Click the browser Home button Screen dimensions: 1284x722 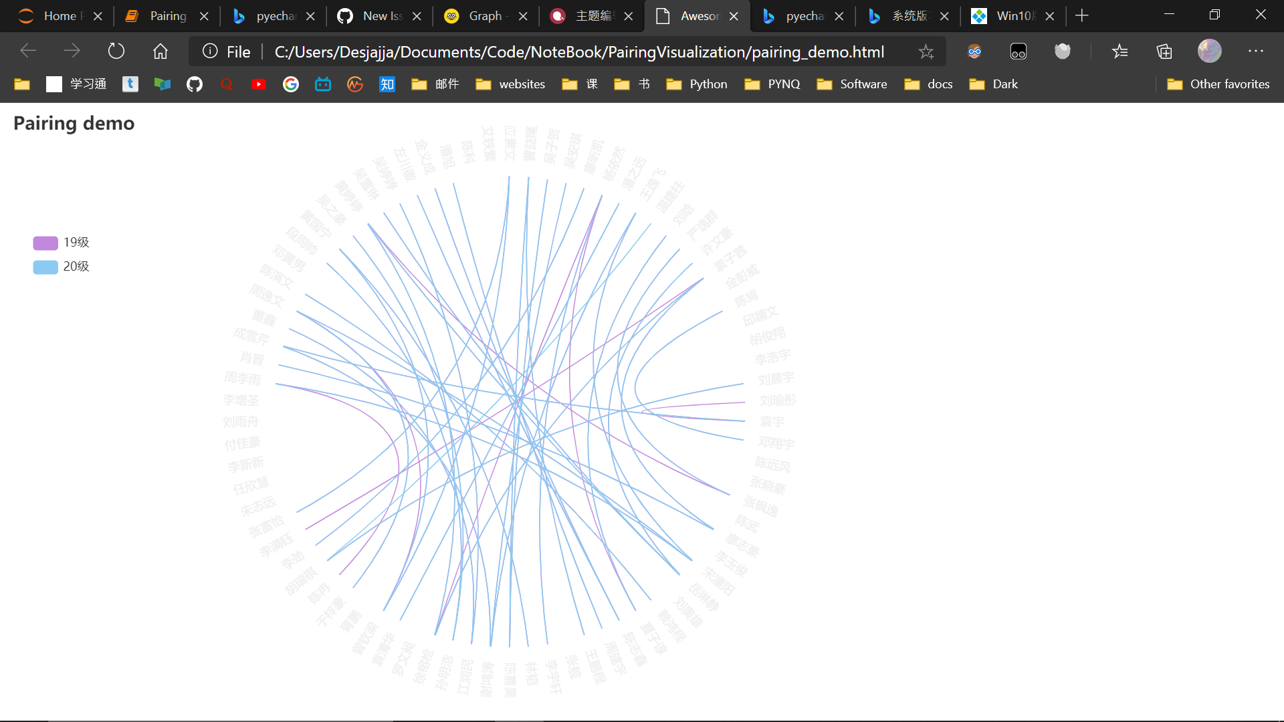click(160, 51)
